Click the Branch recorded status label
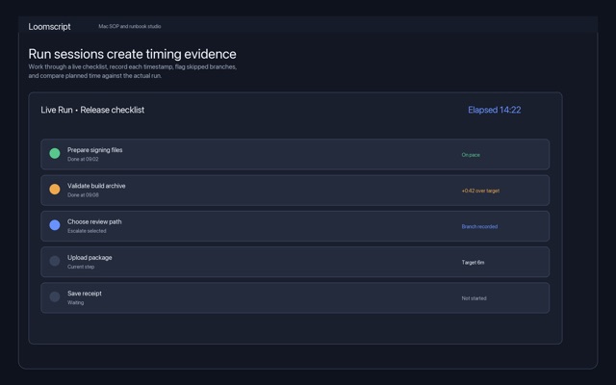This screenshot has height=385, width=616. click(479, 227)
